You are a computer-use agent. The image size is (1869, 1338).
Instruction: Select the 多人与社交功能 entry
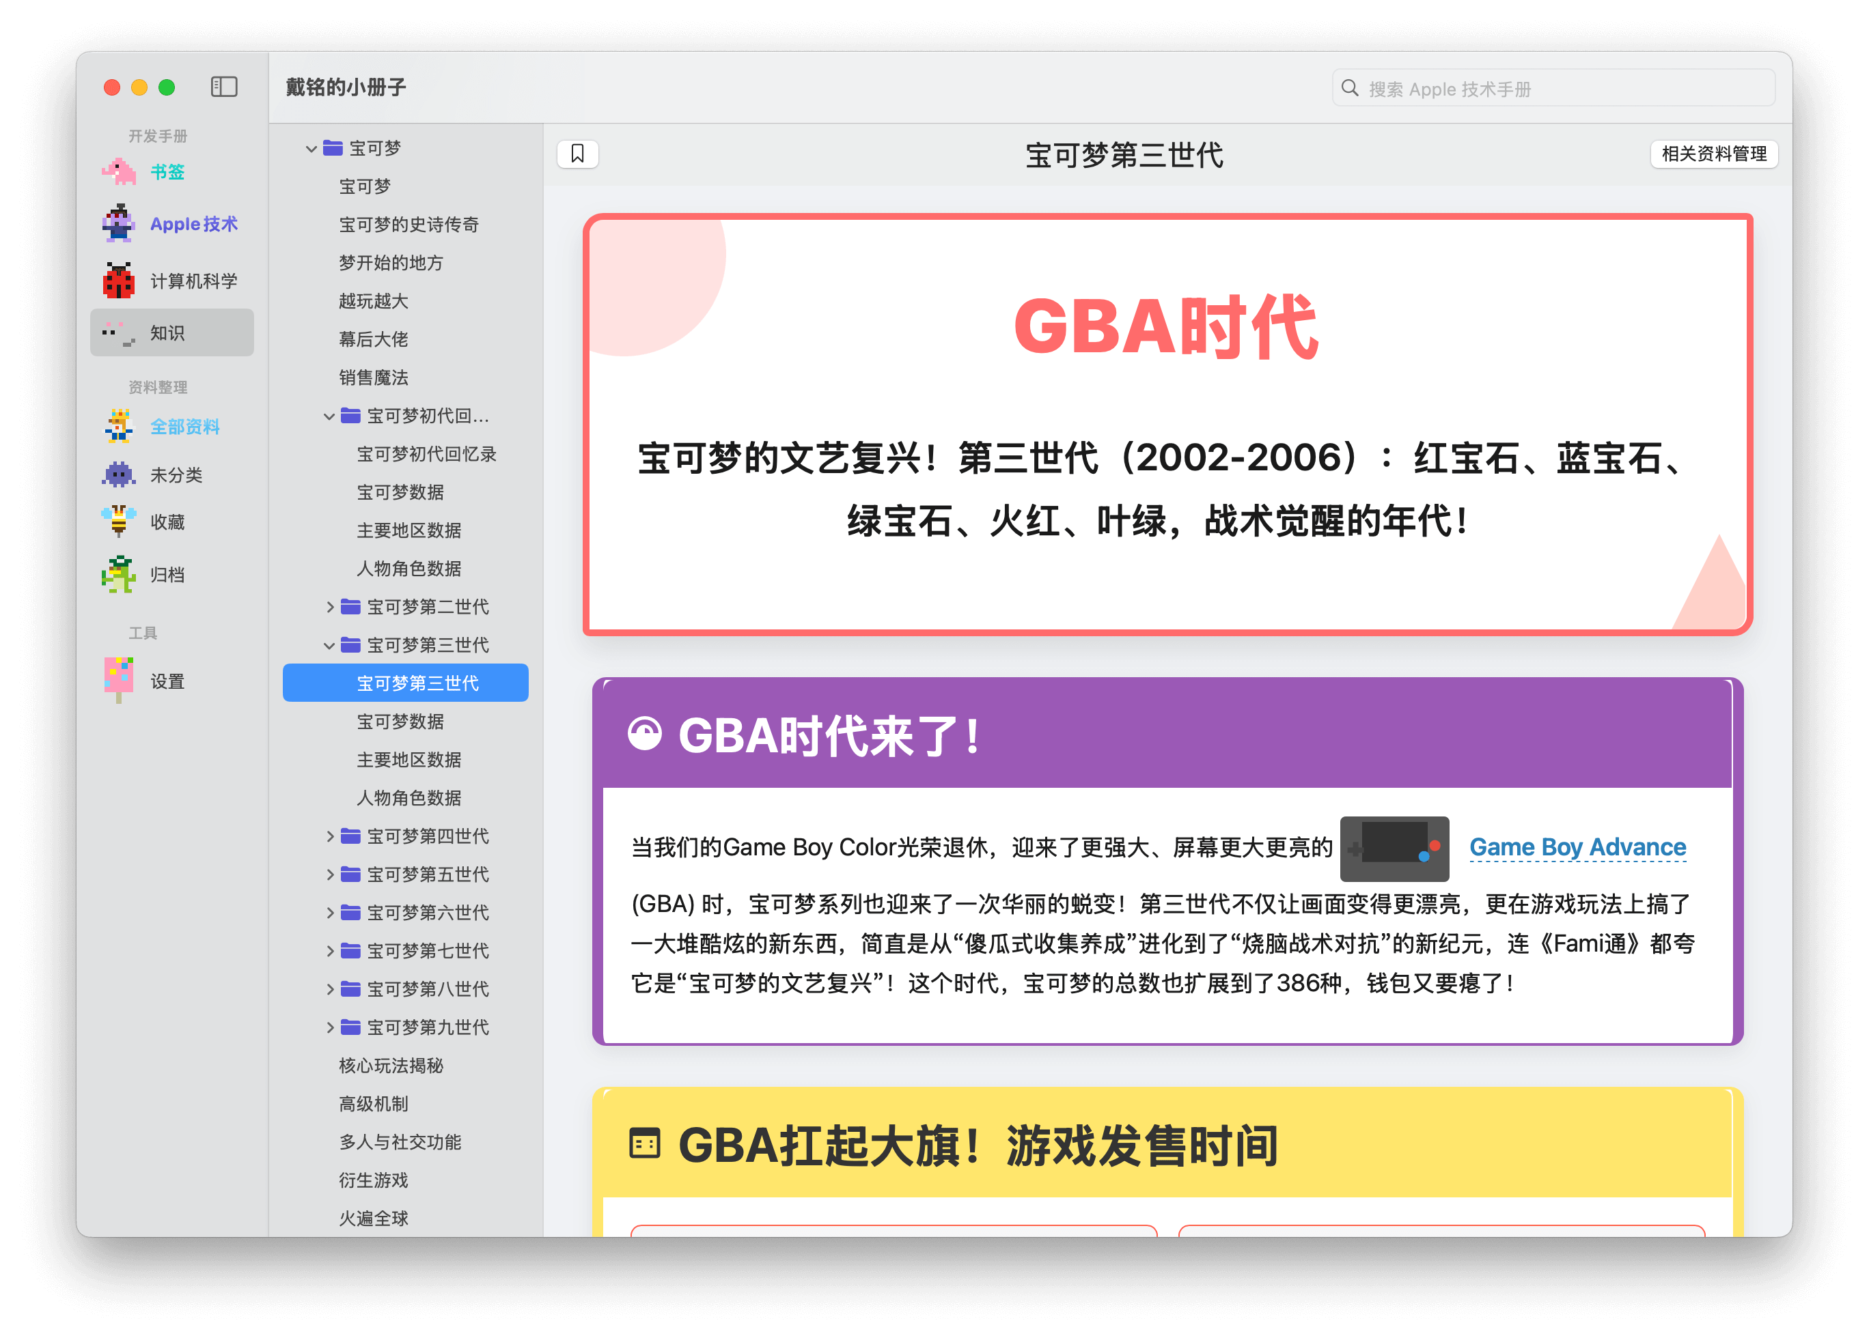coord(400,1142)
